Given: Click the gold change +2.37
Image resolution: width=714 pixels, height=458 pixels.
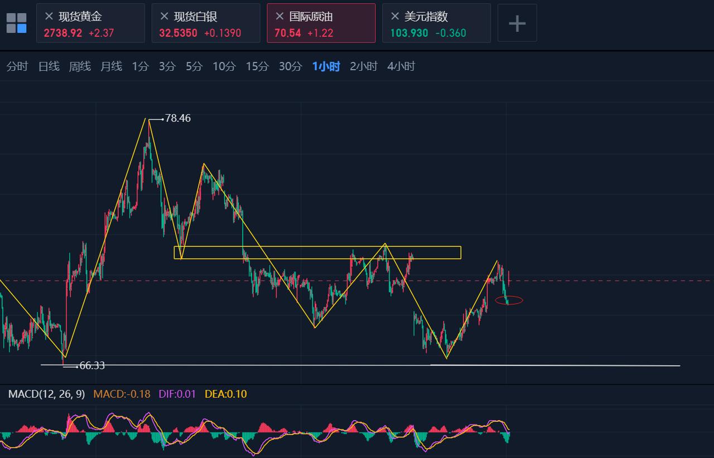Looking at the screenshot, I should [101, 33].
